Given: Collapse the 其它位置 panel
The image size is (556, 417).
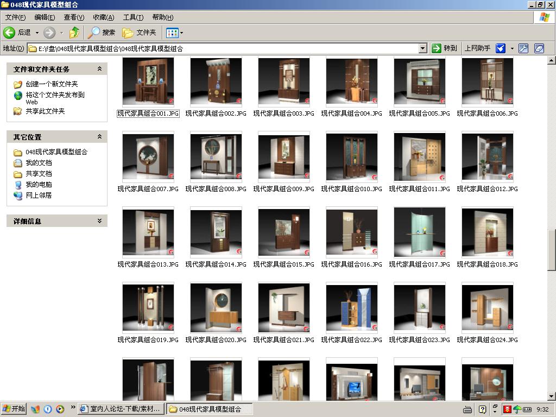Looking at the screenshot, I should pyautogui.click(x=99, y=137).
